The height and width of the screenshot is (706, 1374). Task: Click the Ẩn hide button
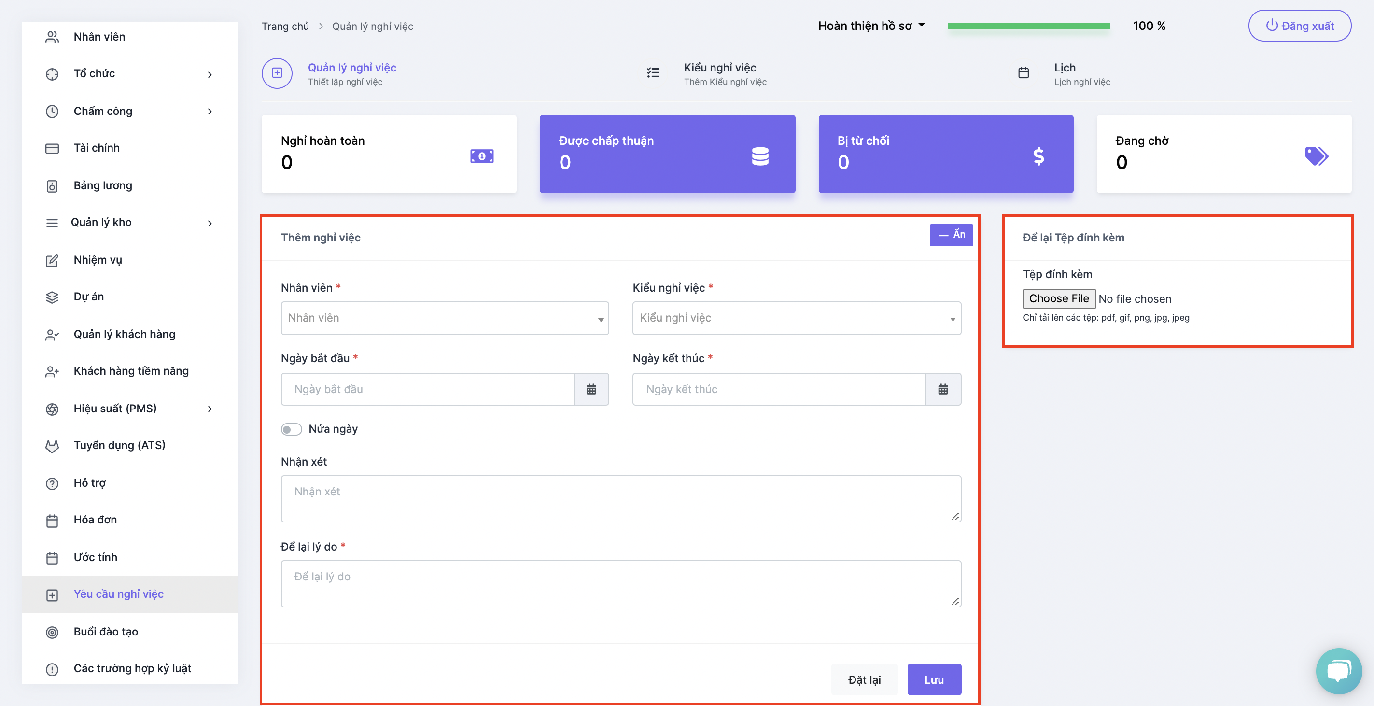951,235
